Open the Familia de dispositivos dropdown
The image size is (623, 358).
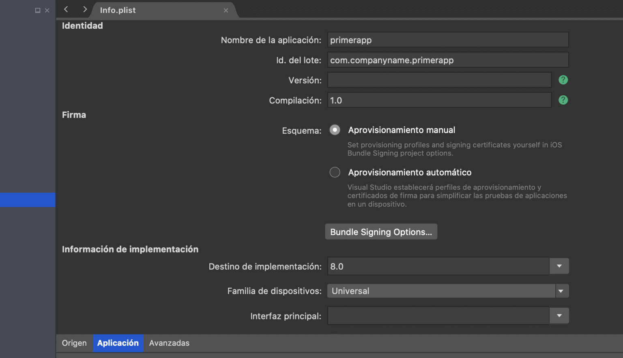point(561,291)
